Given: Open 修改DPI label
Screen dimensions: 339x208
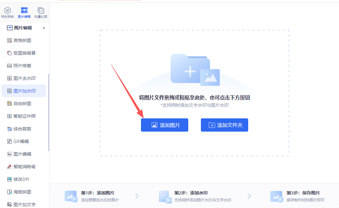Looking at the screenshot, I should [x=21, y=179].
